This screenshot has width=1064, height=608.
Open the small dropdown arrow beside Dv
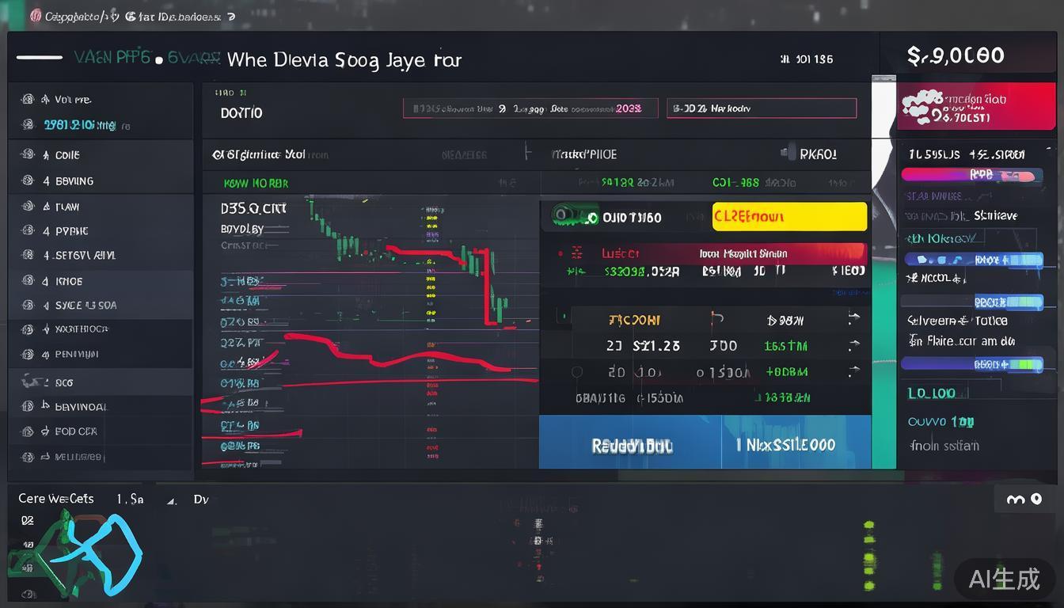tap(171, 500)
